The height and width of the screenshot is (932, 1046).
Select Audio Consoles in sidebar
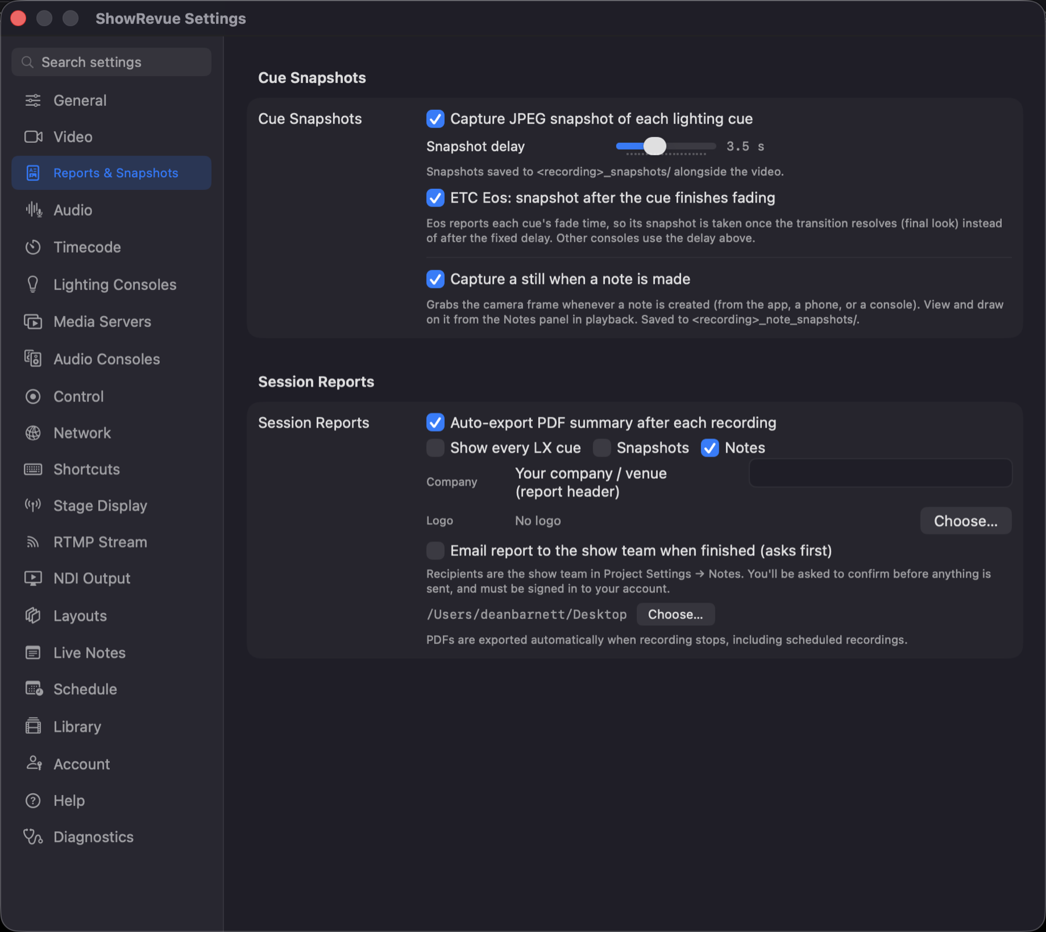tap(112, 359)
